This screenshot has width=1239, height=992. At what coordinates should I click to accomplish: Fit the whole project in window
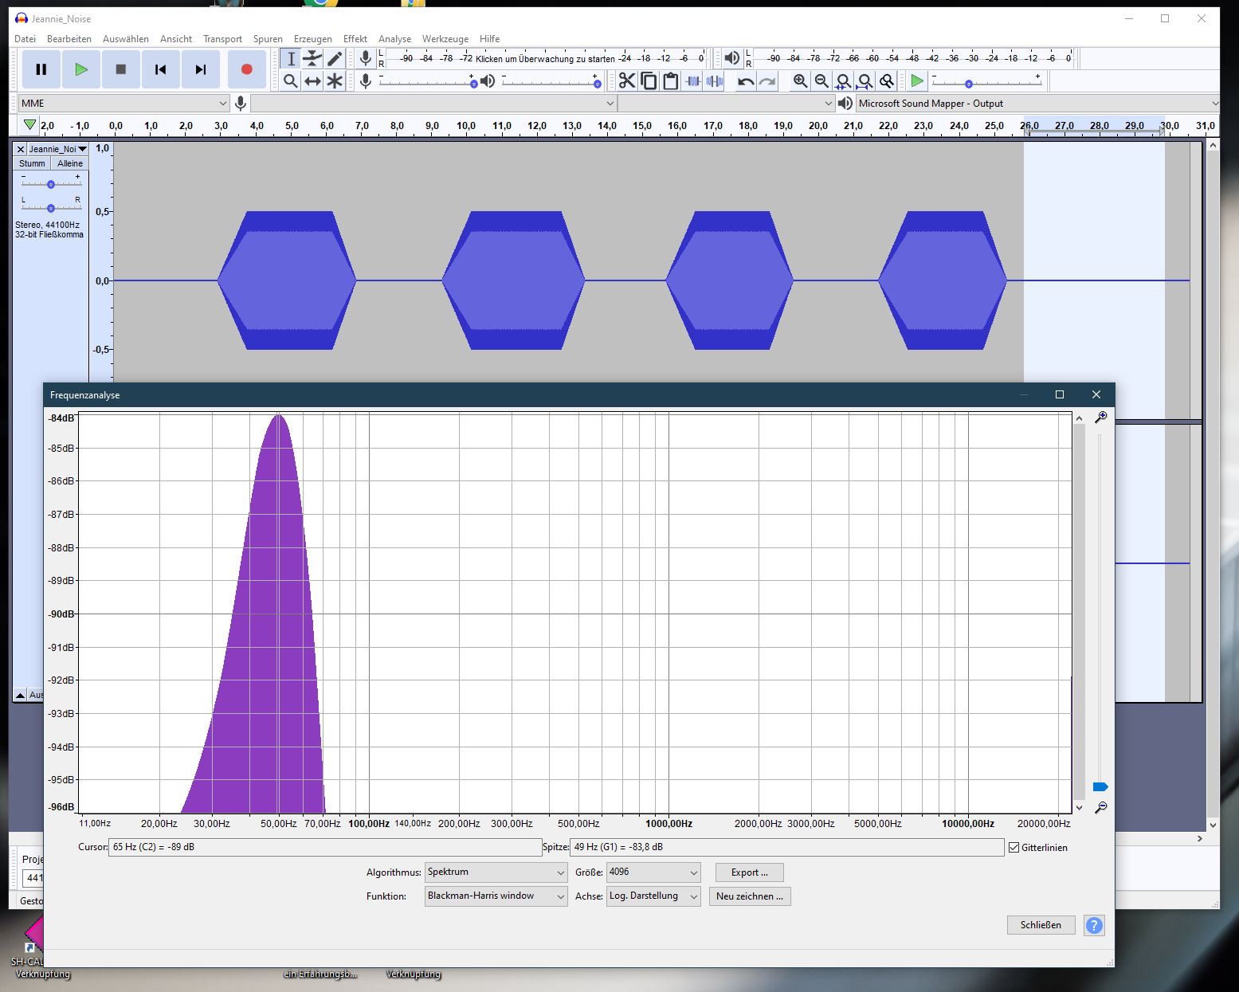click(x=865, y=80)
